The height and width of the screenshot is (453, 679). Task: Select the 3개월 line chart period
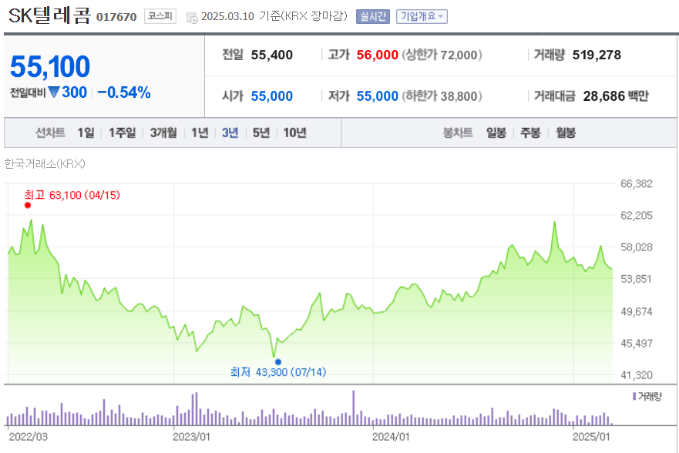[163, 133]
